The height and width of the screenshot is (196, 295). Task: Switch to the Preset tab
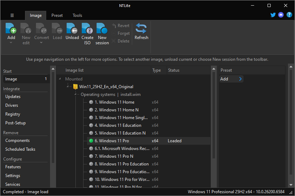coord(57,15)
